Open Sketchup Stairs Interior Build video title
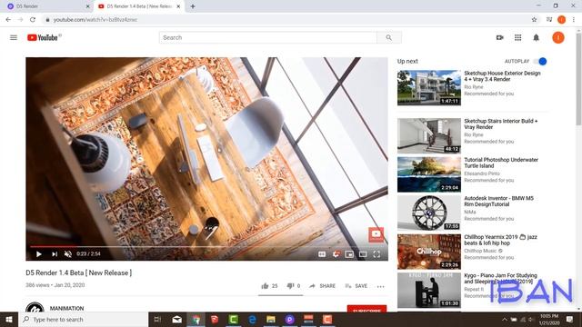Image resolution: width=582 pixels, height=327 pixels. click(x=501, y=124)
